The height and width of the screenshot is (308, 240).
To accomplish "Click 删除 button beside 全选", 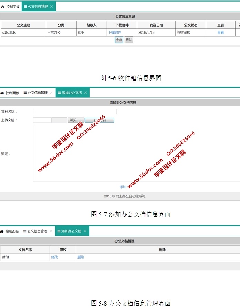I will (x=129, y=40).
